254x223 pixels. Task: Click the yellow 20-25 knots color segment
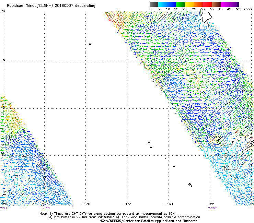pos(189,4)
